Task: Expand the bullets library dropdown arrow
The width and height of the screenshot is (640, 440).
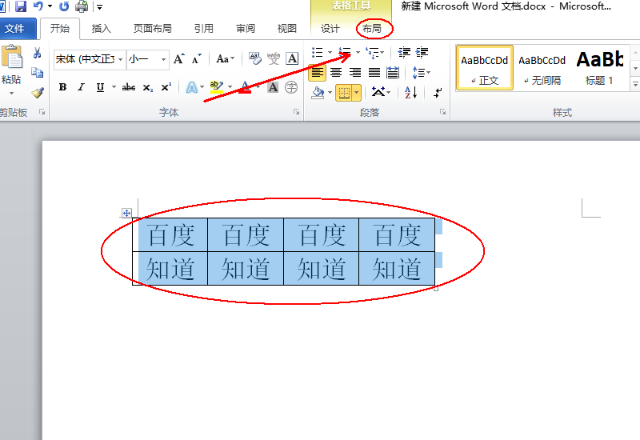Action: (x=330, y=52)
